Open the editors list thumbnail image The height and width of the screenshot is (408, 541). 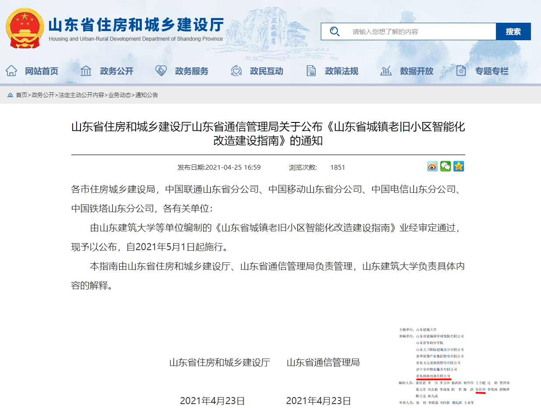click(453, 365)
